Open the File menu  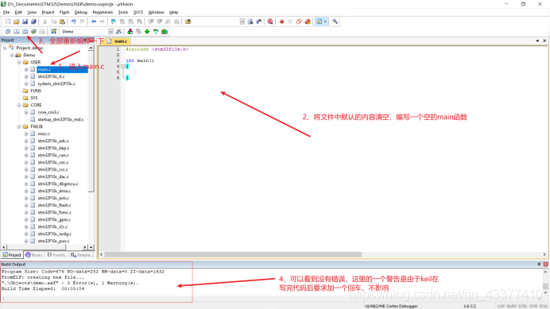click(6, 12)
